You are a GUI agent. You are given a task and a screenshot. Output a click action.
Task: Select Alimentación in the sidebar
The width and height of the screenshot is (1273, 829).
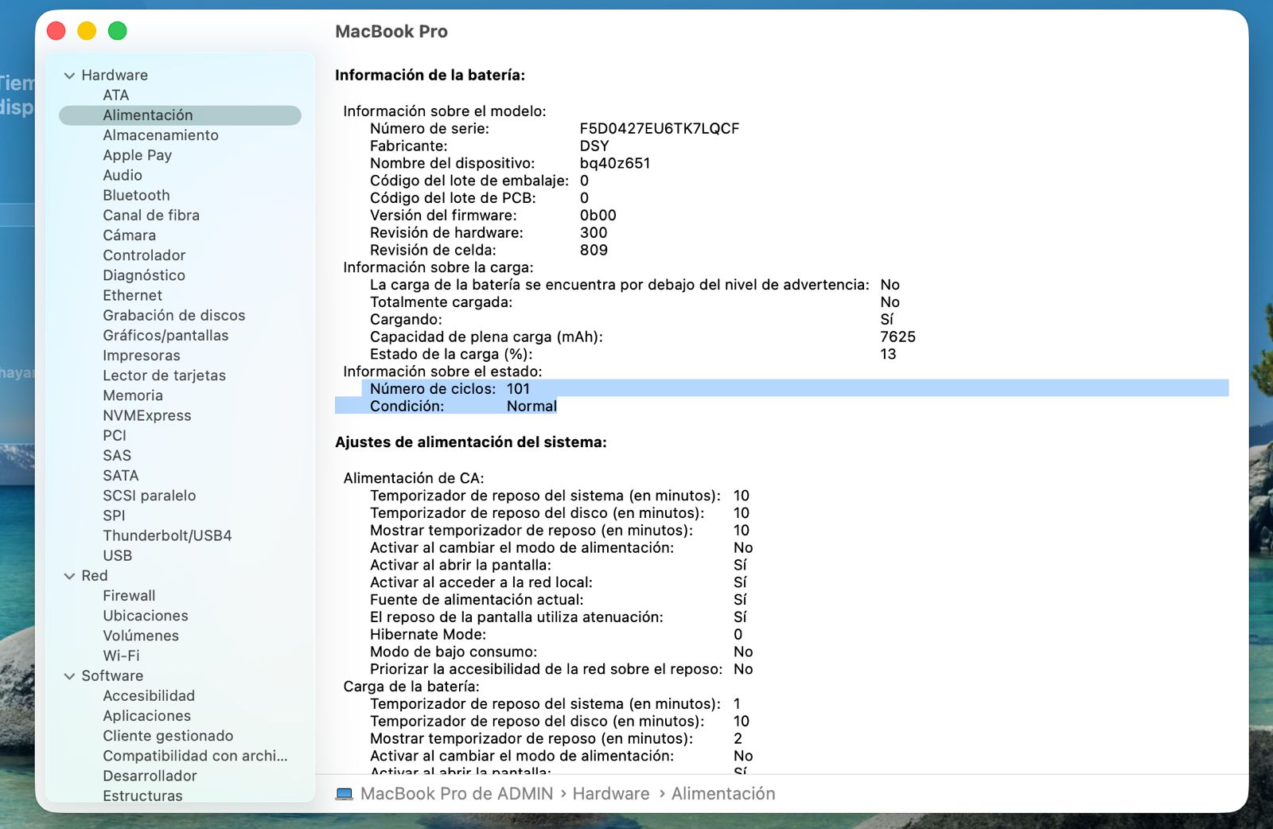tap(180, 115)
